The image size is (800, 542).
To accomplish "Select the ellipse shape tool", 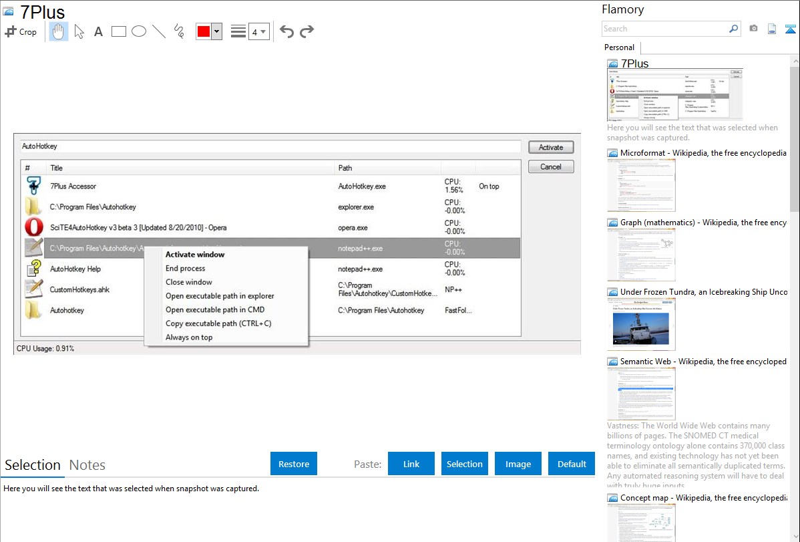I will [139, 31].
